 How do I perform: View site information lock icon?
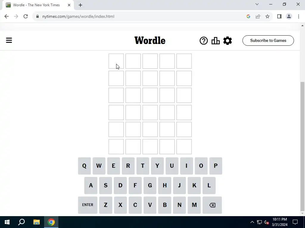tap(38, 17)
